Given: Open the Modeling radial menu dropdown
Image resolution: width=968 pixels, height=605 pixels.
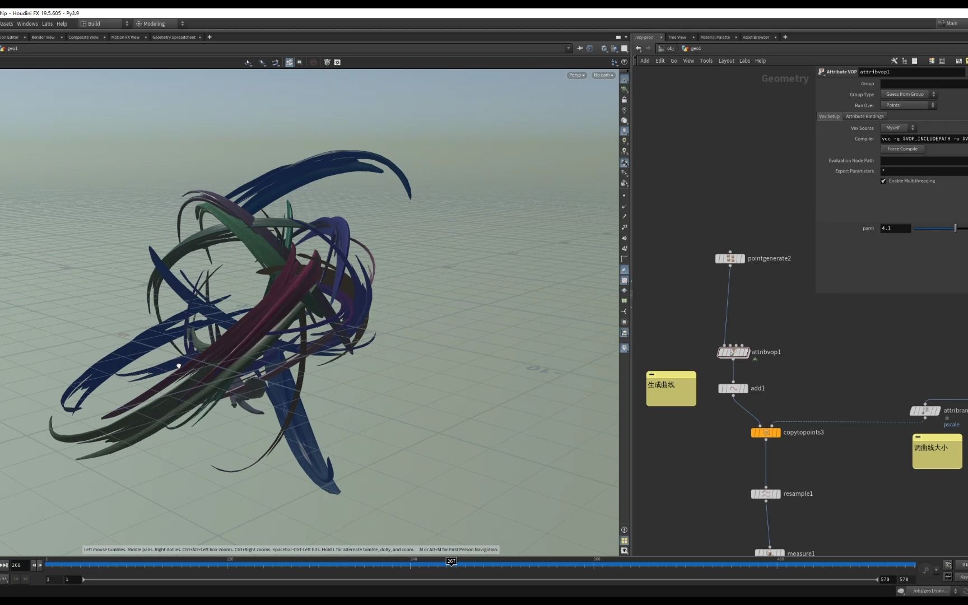Looking at the screenshot, I should pos(159,24).
